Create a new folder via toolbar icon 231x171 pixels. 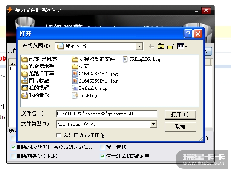(x=171, y=46)
